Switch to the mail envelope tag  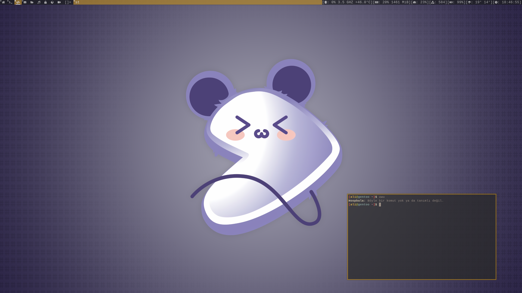(x=25, y=2)
